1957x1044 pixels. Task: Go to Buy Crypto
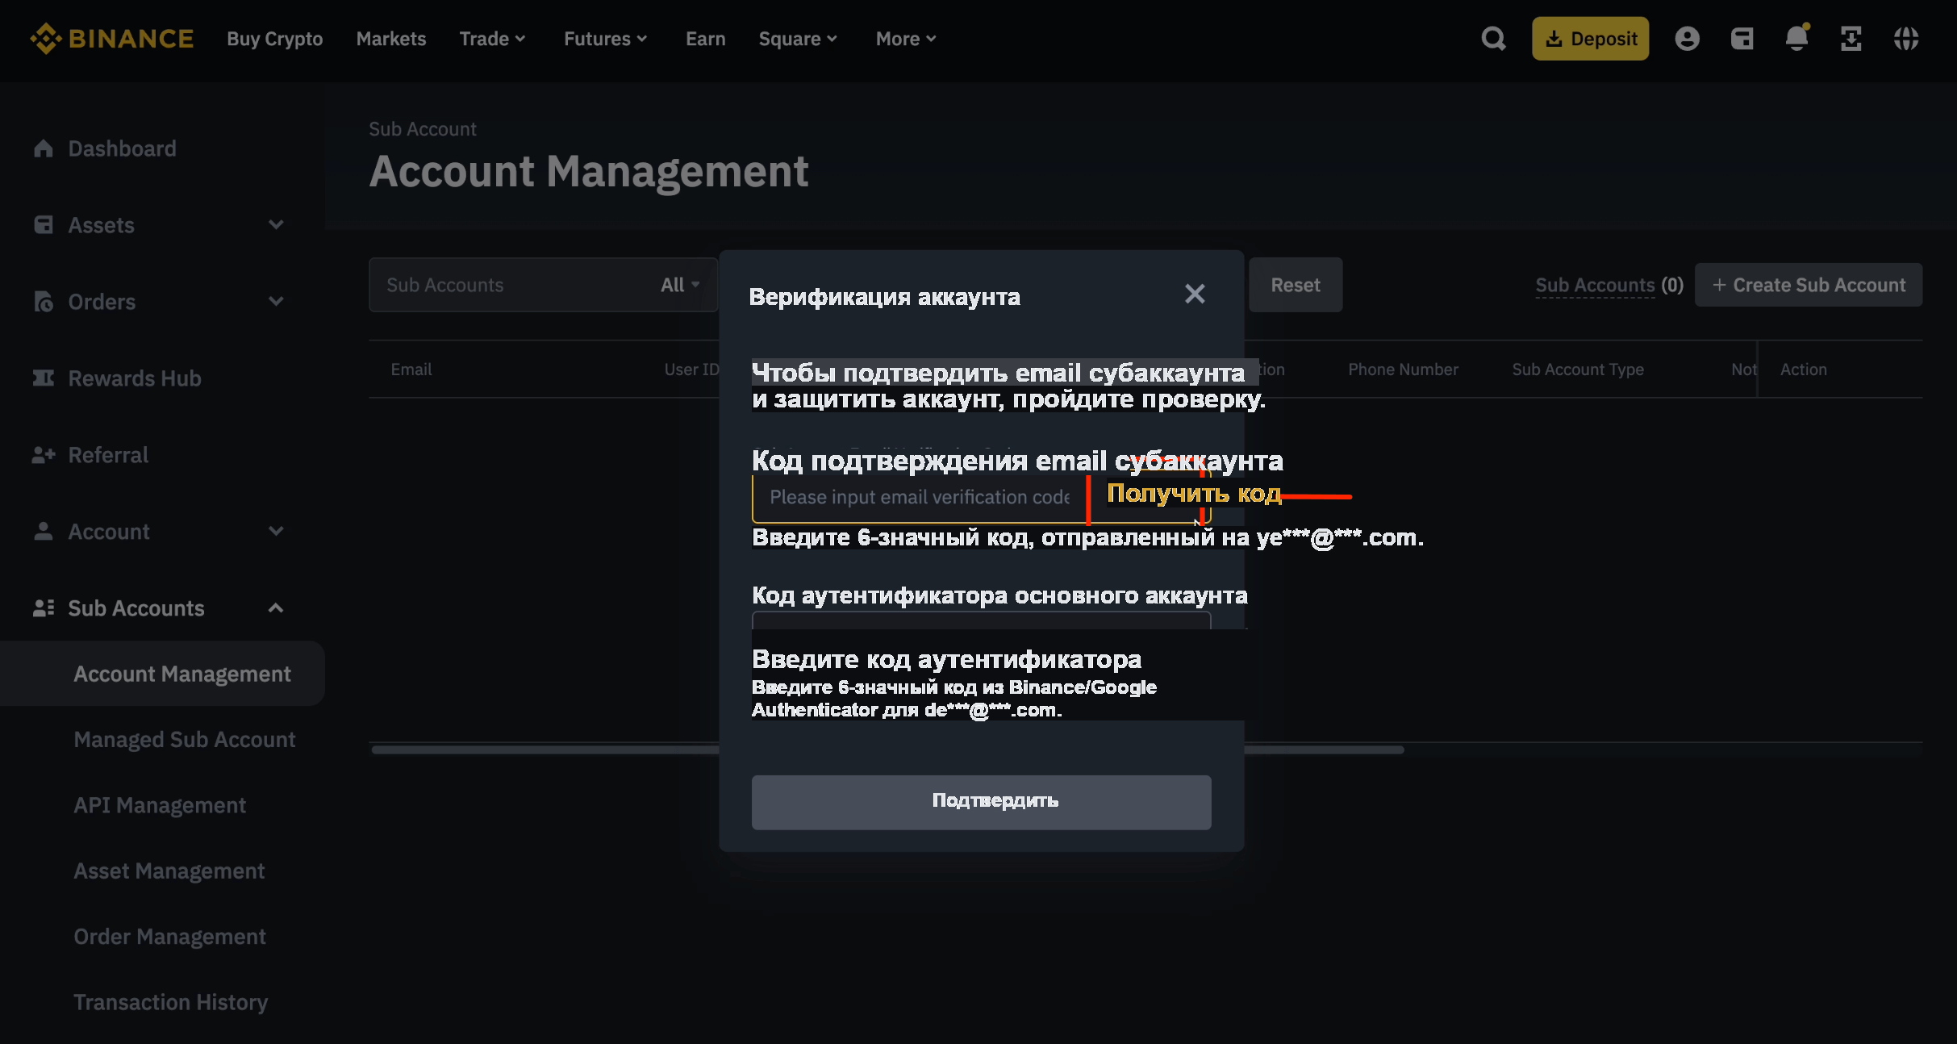coord(275,39)
